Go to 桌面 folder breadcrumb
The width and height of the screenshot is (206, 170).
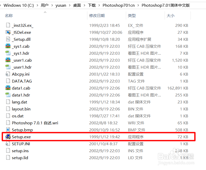pyautogui.click(x=77, y=5)
